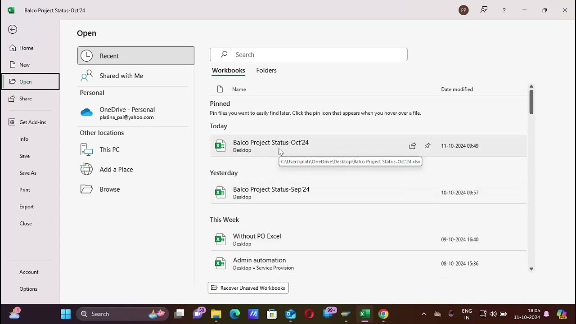This screenshot has height=324, width=576.
Task: Choose Save As in the backstage menu
Action: [x=30, y=173]
